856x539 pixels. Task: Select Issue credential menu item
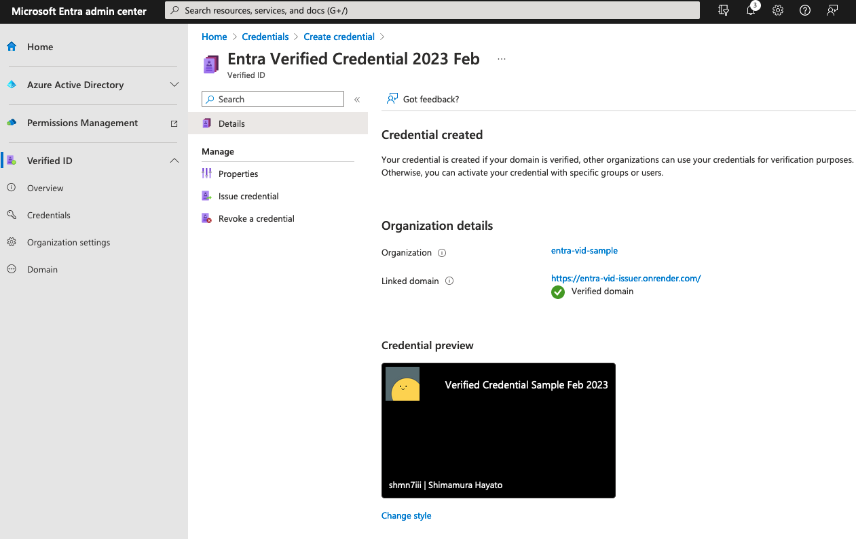click(x=248, y=197)
